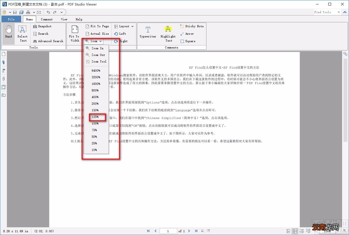Screen dimensions: 349x235
Task: Select 400% zoom level
Action: coord(96,97)
